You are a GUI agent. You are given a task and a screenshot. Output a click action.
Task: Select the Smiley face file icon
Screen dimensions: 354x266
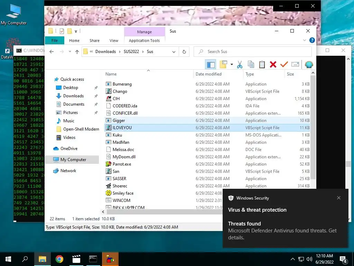109,193
